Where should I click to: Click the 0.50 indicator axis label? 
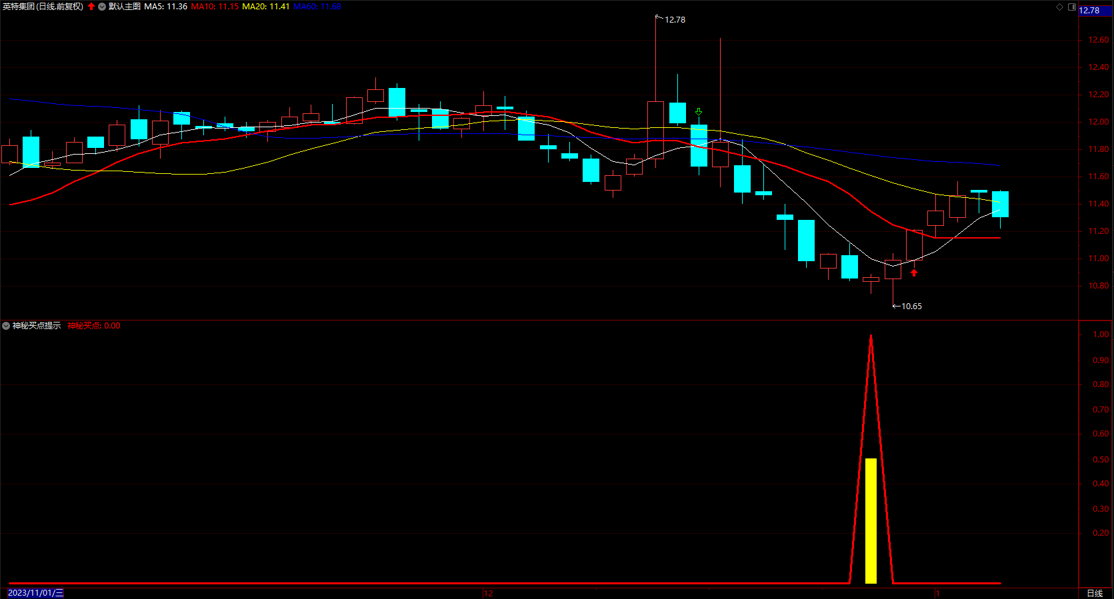pyautogui.click(x=1101, y=460)
